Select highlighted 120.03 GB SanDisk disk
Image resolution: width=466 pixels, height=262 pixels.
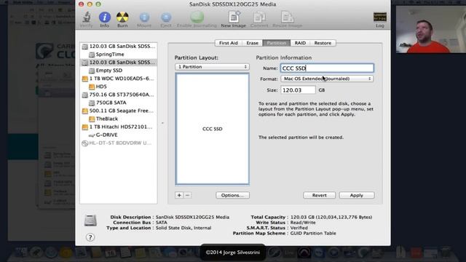pos(118,63)
